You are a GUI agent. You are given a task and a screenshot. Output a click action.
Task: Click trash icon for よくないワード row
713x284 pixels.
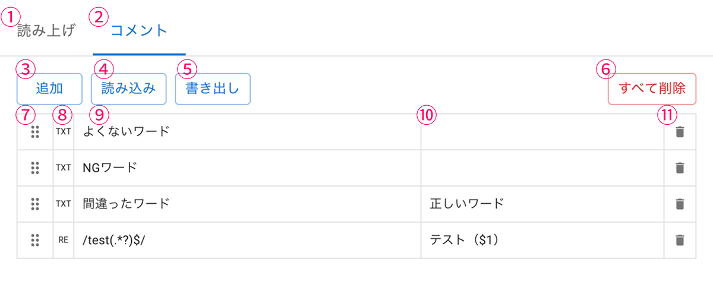[x=680, y=132]
